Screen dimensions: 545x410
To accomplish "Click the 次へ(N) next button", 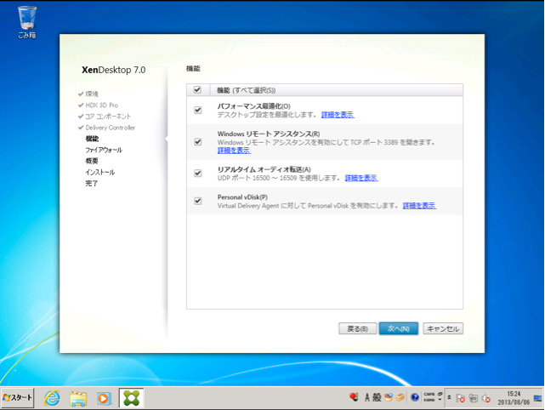I will (398, 328).
